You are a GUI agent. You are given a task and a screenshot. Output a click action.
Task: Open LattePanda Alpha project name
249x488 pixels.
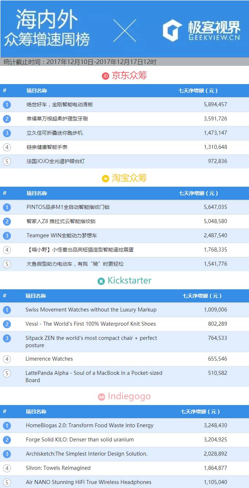94,377
